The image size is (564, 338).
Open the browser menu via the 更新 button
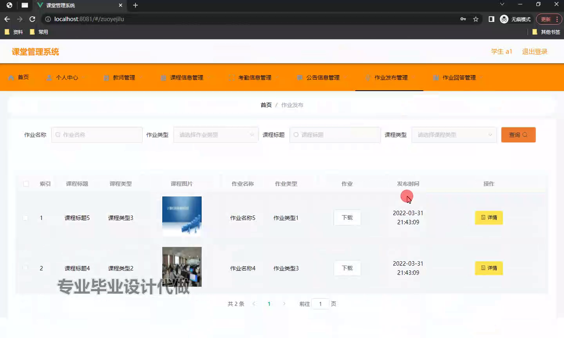pos(549,19)
